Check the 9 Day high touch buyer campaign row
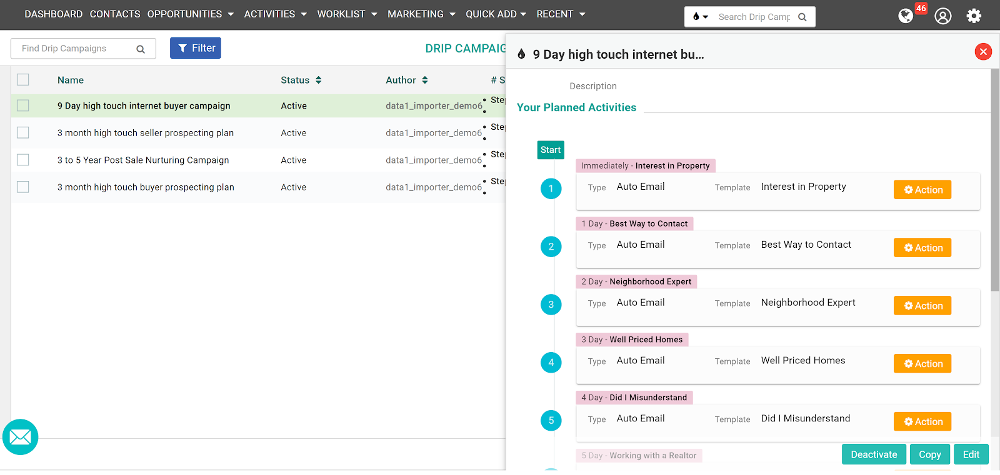This screenshot has height=475, width=1000. coord(23,105)
